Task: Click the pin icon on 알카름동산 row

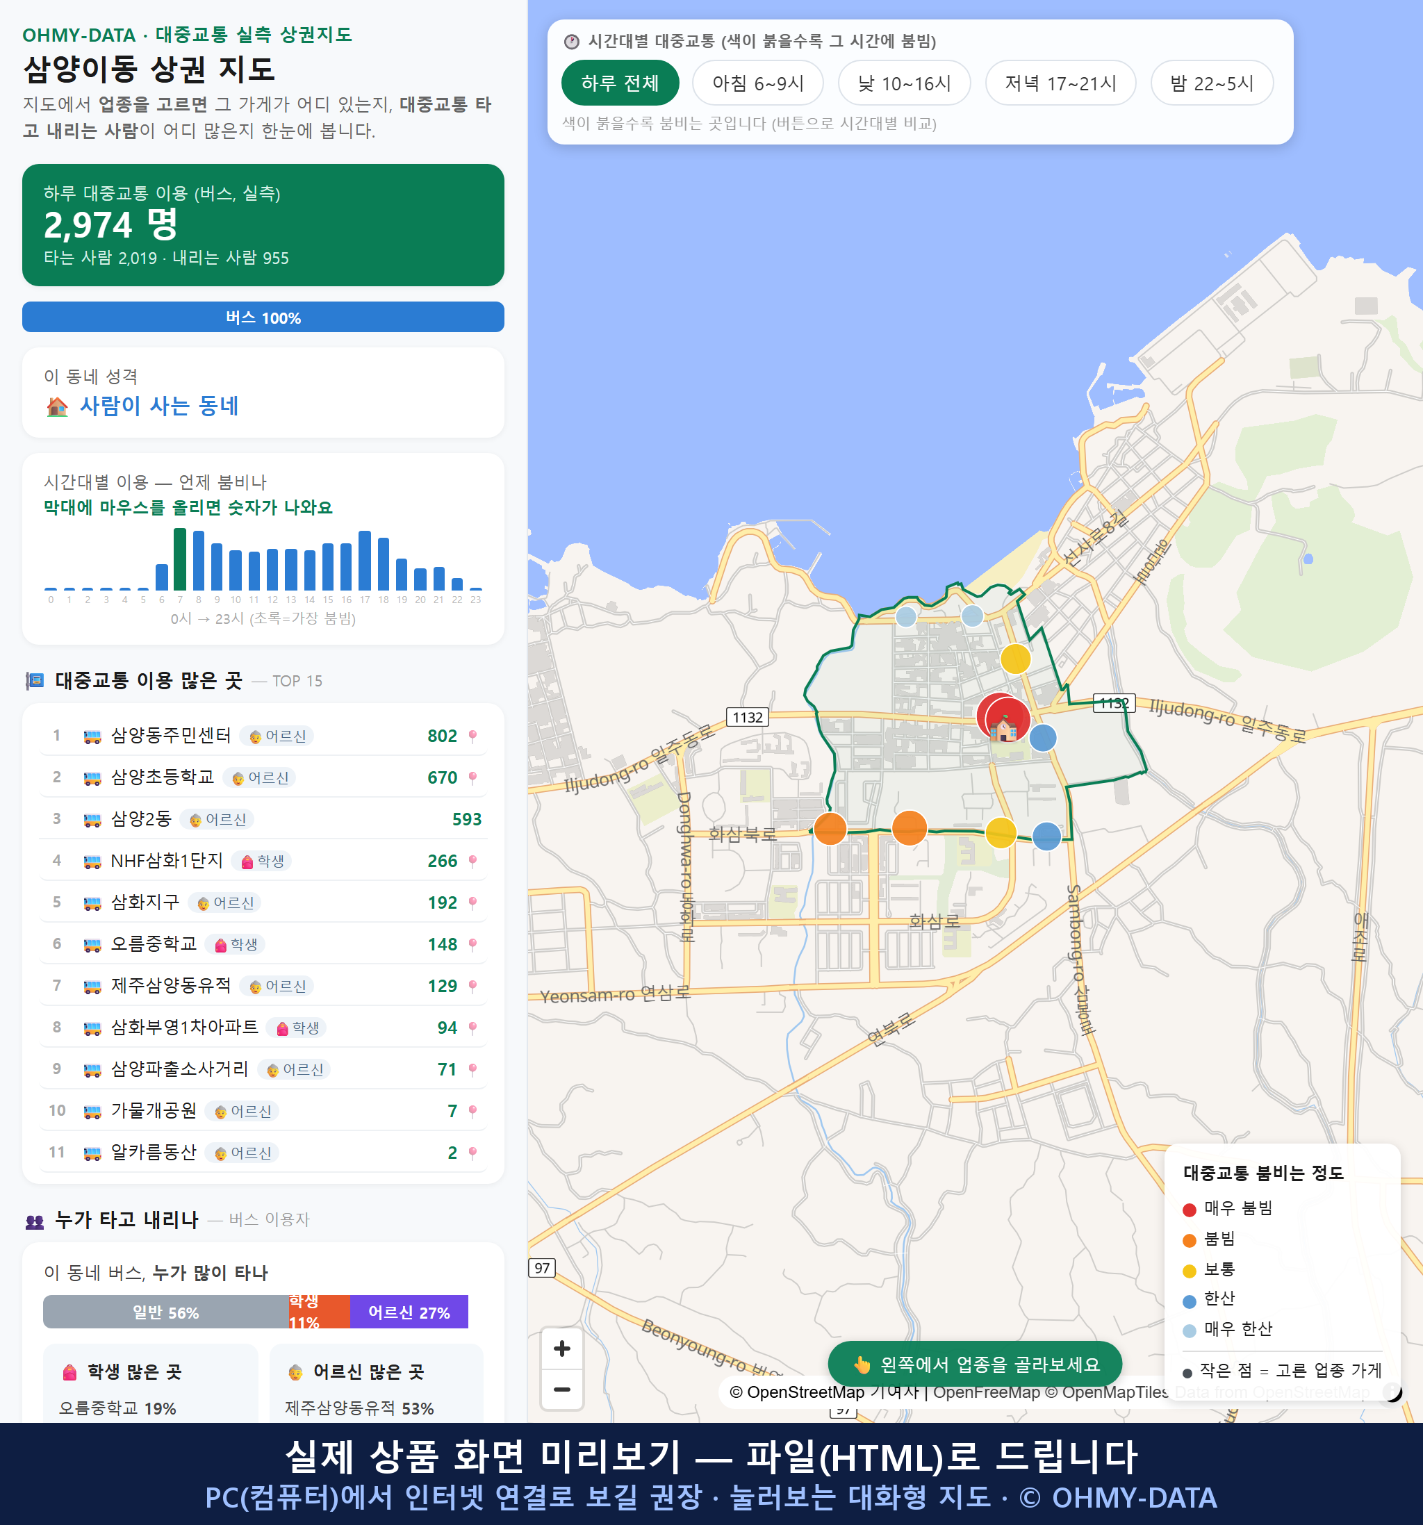Action: 472,1153
